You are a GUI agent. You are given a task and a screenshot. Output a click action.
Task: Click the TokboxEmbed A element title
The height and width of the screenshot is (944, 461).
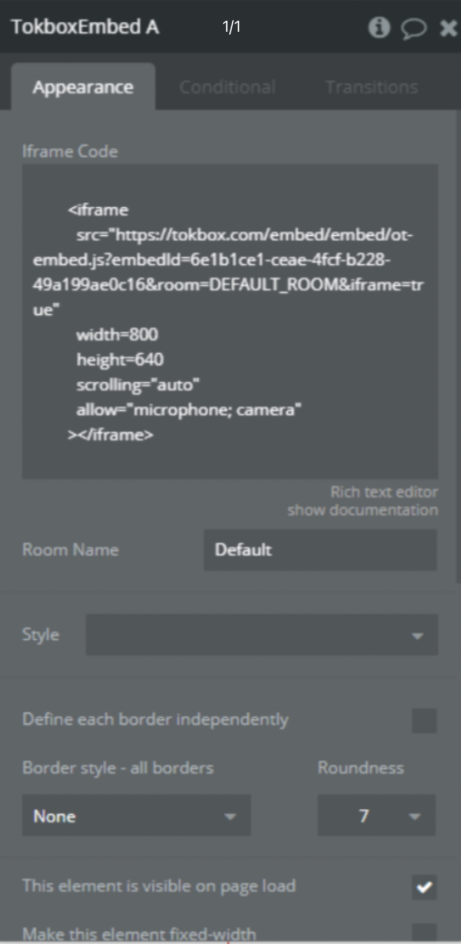pos(85,27)
